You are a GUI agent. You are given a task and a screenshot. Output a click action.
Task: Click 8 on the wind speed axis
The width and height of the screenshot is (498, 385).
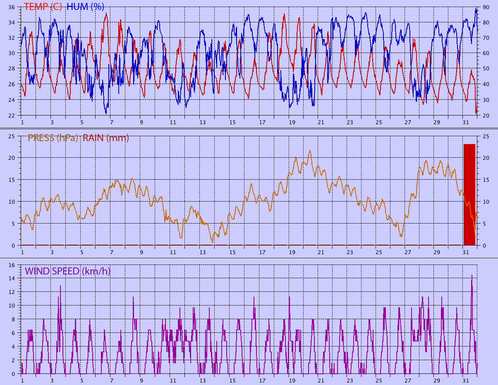pyautogui.click(x=13, y=319)
